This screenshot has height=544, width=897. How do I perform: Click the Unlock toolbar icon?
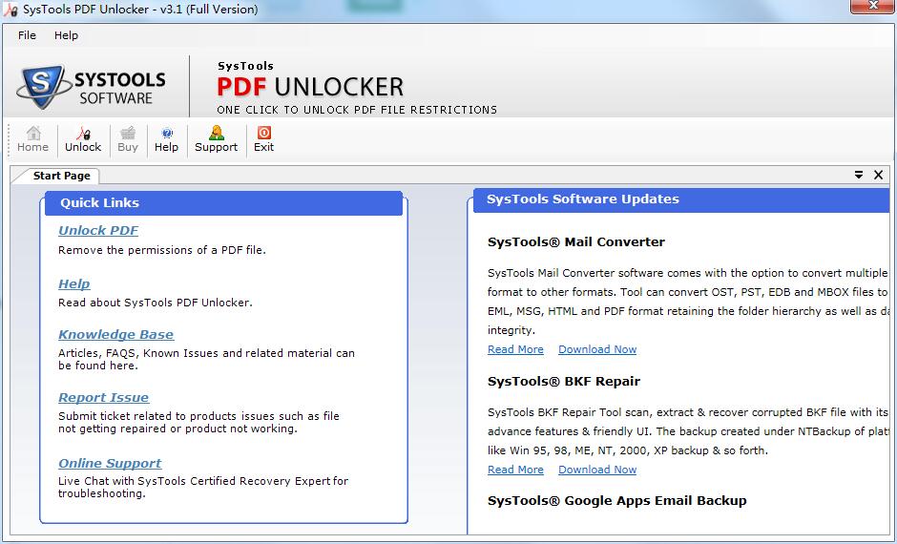point(84,133)
